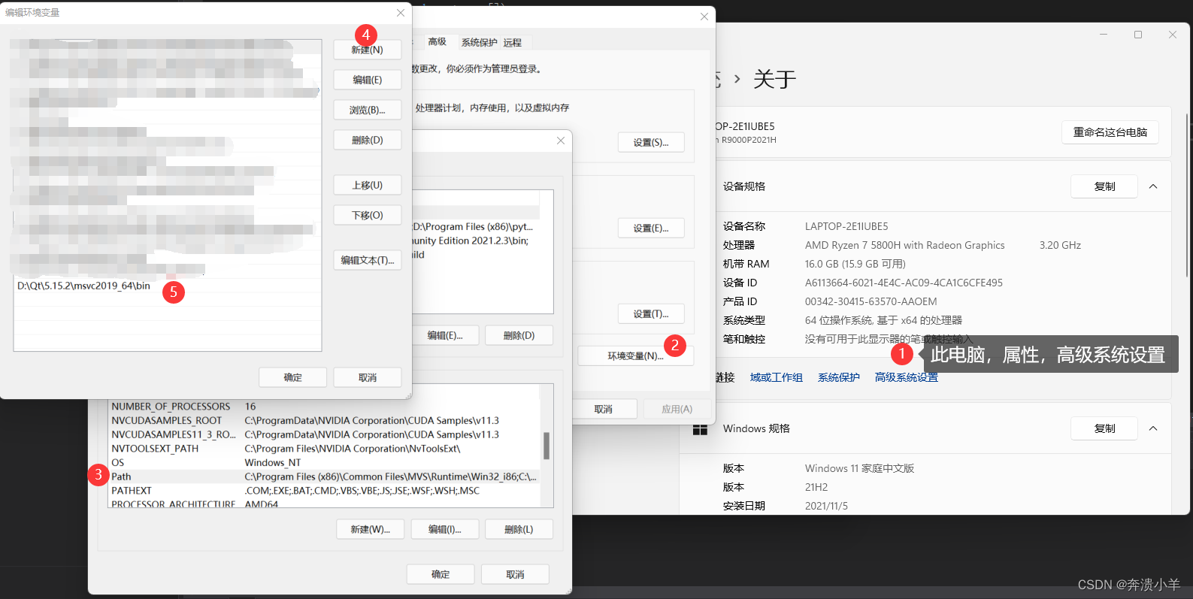The width and height of the screenshot is (1193, 599).
Task: Click 删除(D) for user variables
Action: pyautogui.click(x=519, y=335)
